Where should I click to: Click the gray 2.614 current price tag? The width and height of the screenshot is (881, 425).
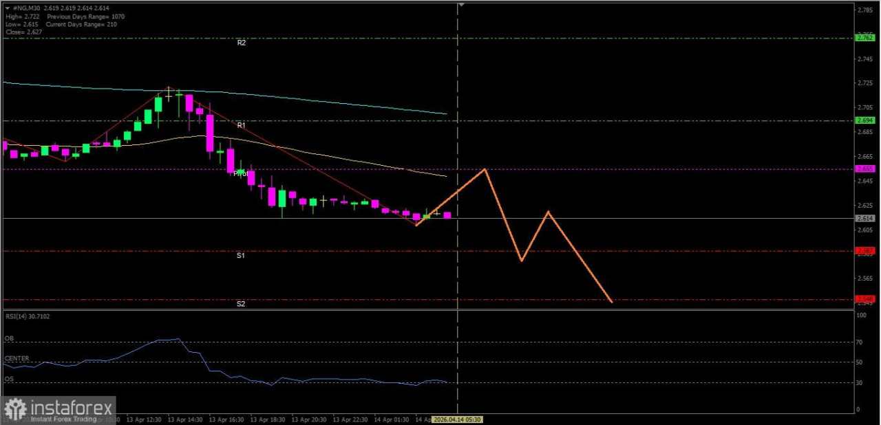pos(864,218)
